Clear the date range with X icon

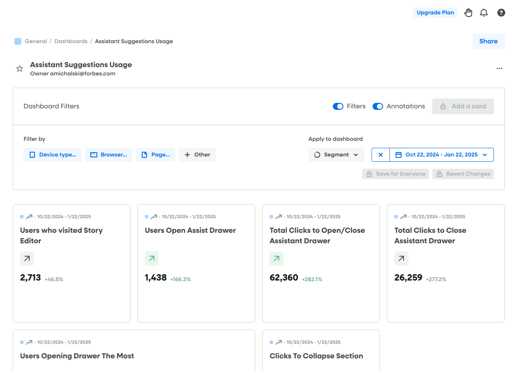[x=380, y=155]
